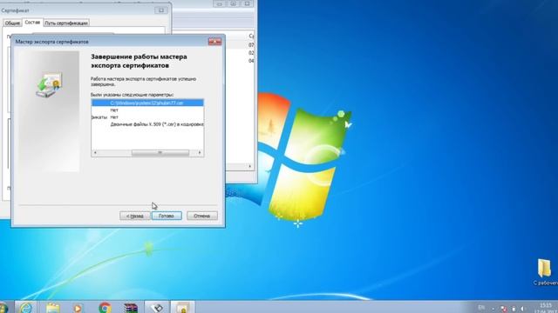Switch to the Состав tab in Сертификат window
Viewport: 558px width, 313px height.
click(x=32, y=23)
